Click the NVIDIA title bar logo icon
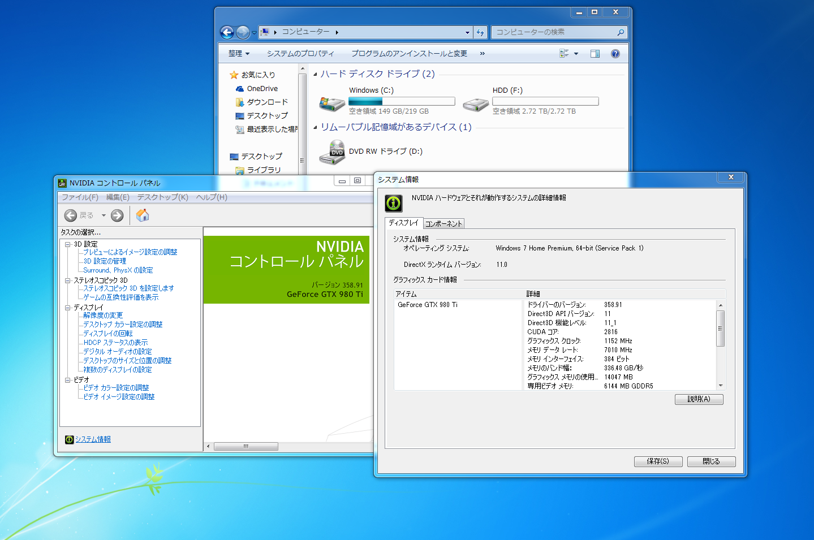The width and height of the screenshot is (814, 540). pos(62,183)
